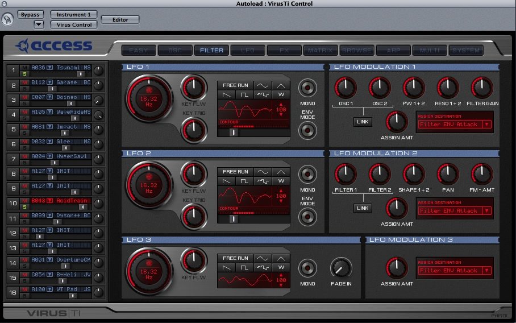516x323 pixels.
Task: Open the dropdown arrow below Bypass
Action: click(39, 24)
